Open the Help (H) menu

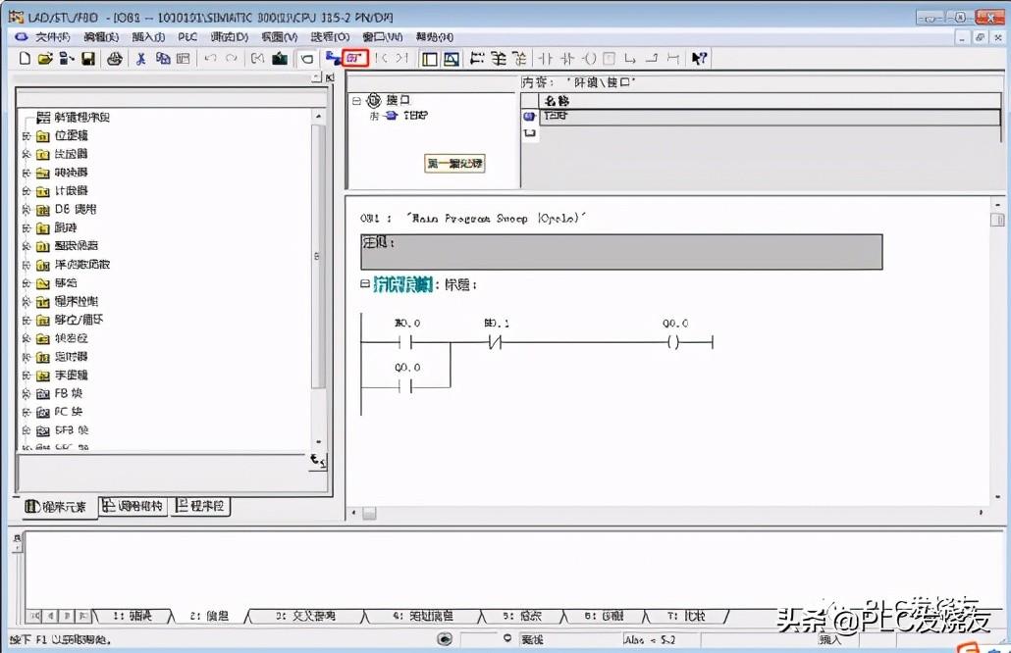tap(434, 37)
